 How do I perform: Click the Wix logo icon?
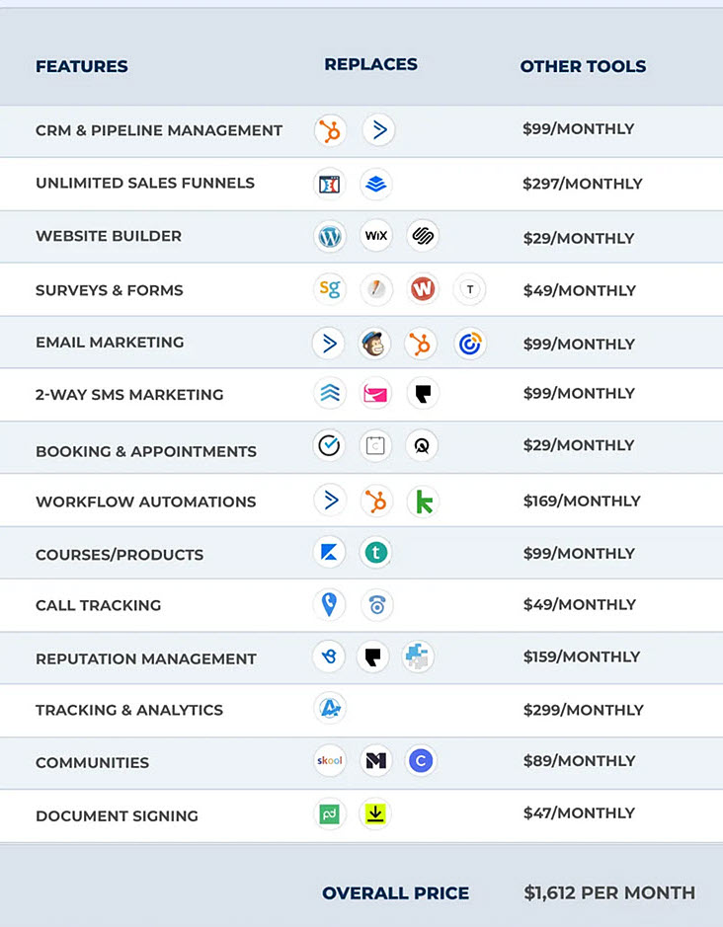click(375, 236)
